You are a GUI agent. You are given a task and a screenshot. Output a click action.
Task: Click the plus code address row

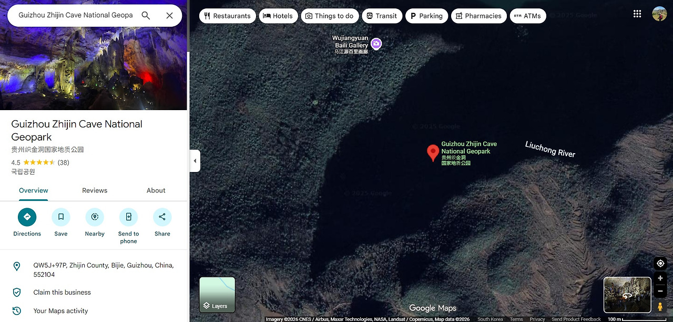coord(94,270)
